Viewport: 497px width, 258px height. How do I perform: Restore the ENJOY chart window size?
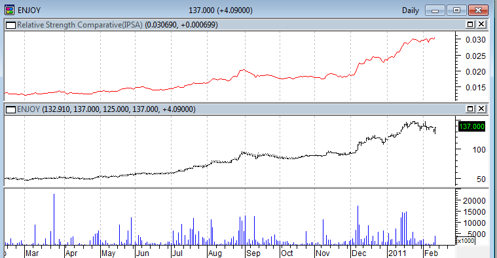(x=456, y=10)
